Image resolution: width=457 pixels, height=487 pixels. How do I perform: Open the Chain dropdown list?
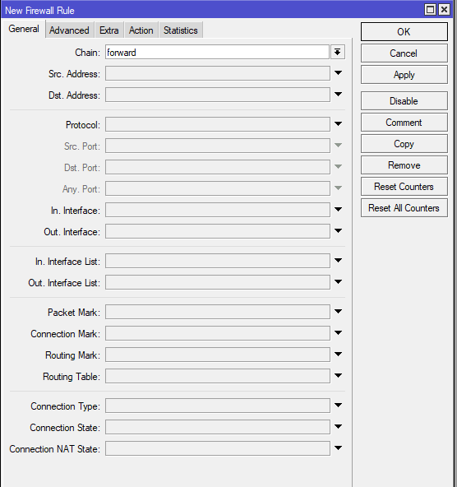[338, 52]
